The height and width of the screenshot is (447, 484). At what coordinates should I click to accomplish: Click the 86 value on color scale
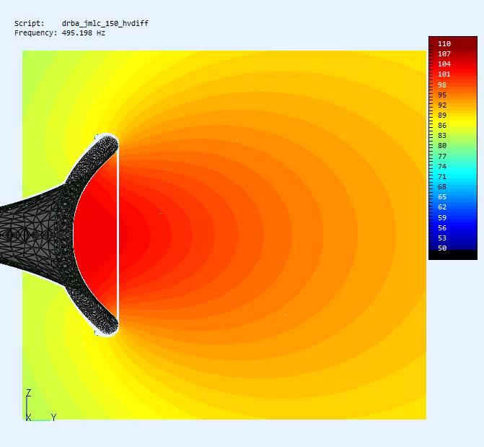442,125
